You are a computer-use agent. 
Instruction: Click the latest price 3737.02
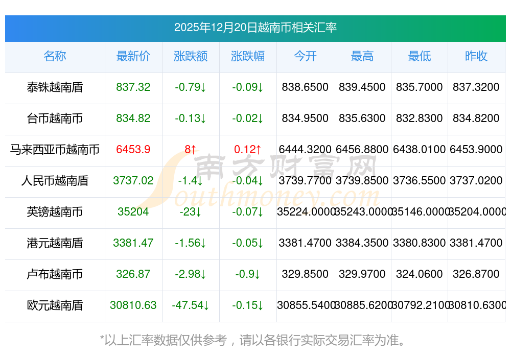(133, 180)
